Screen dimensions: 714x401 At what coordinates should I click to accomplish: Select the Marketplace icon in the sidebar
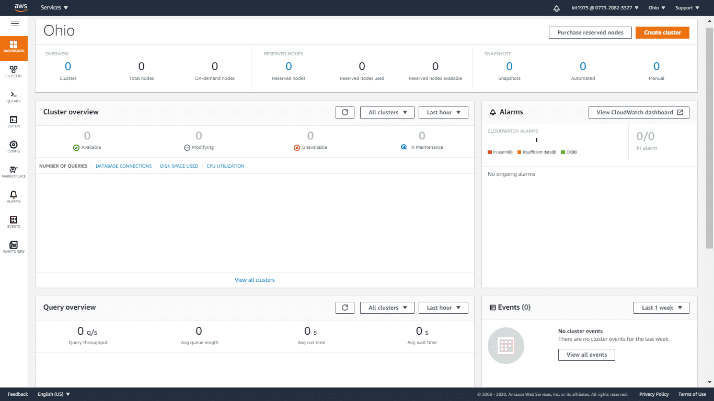tap(14, 171)
